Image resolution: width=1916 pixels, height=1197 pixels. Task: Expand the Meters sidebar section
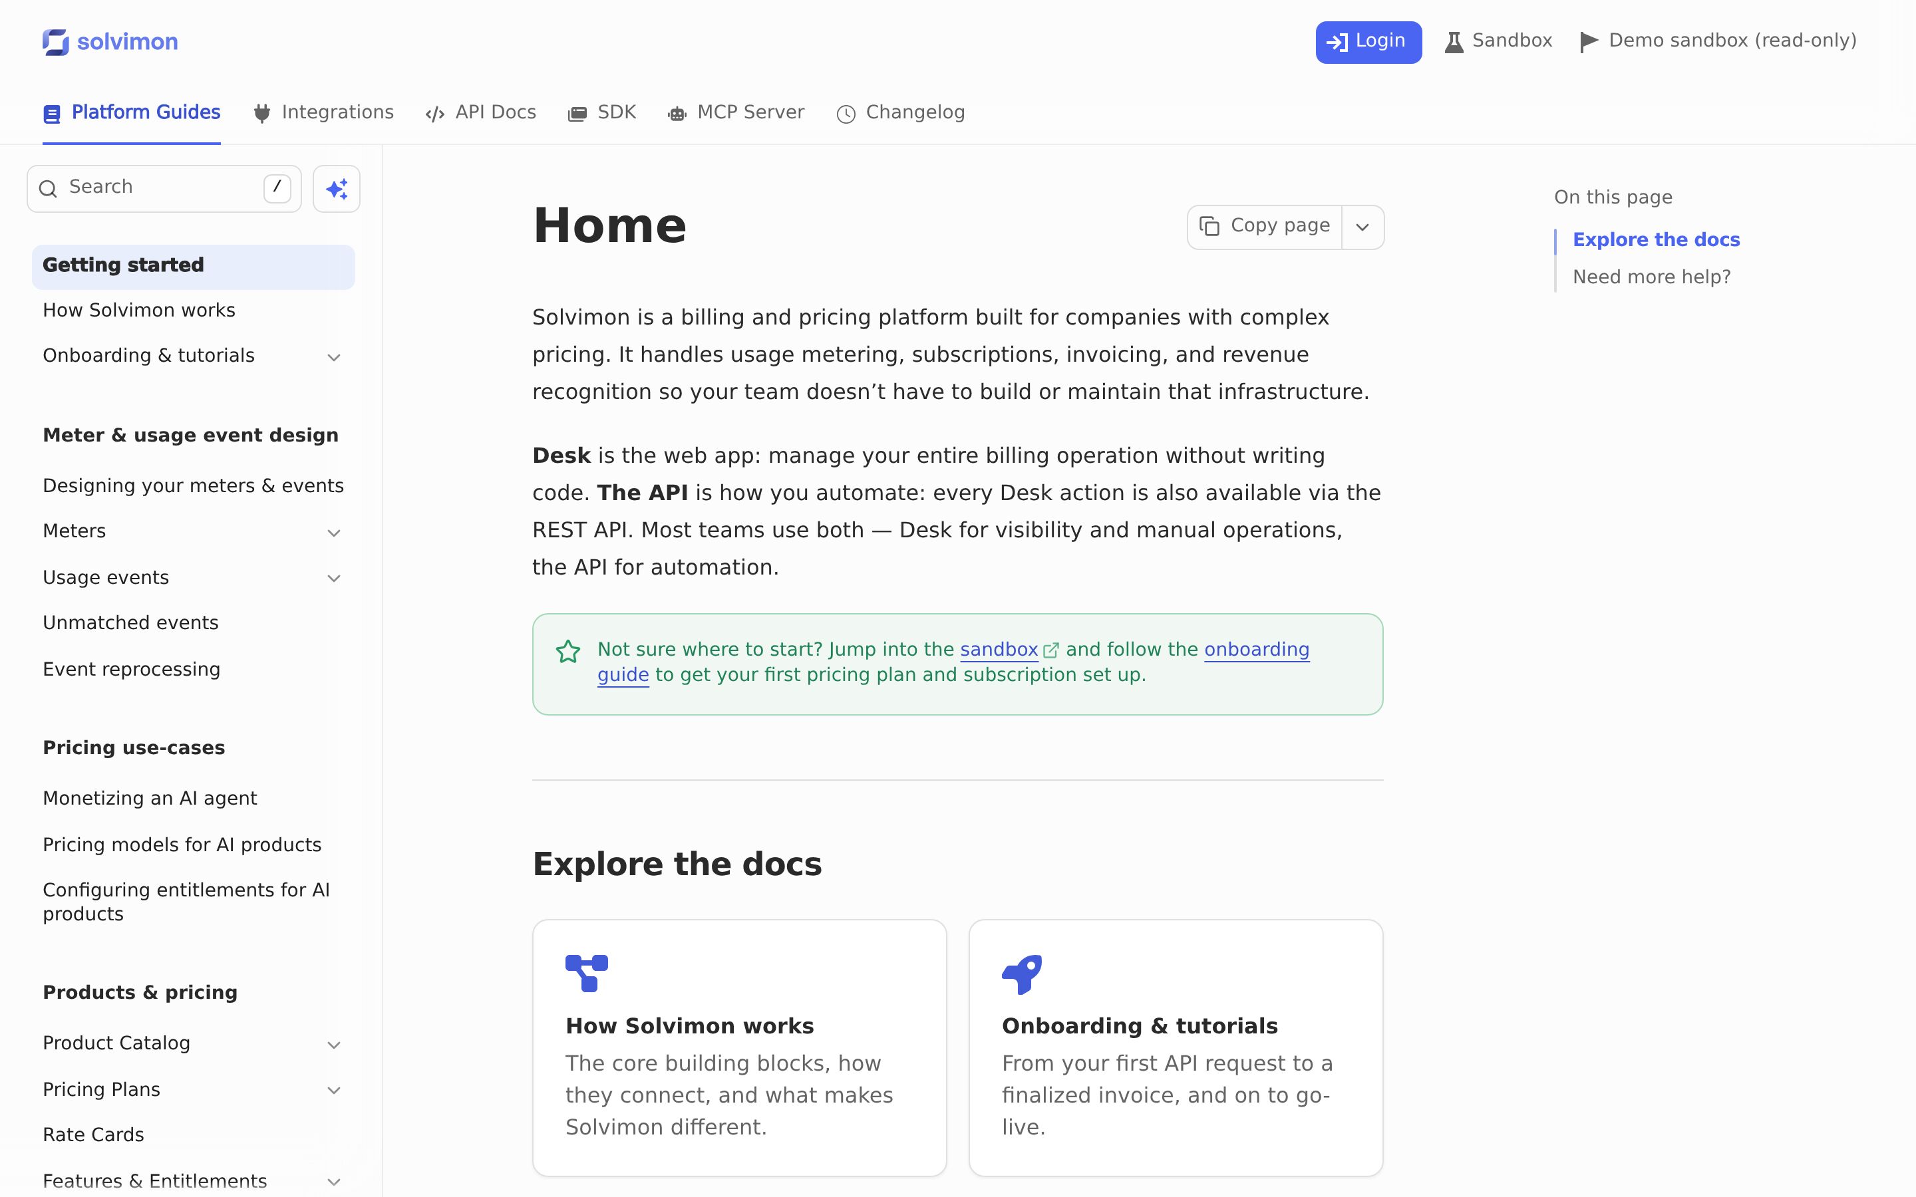(x=334, y=533)
